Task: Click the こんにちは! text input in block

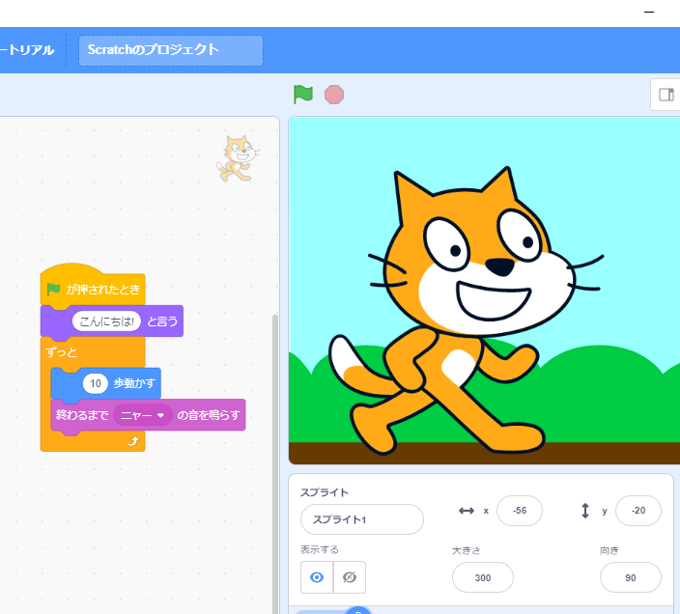Action: click(107, 321)
